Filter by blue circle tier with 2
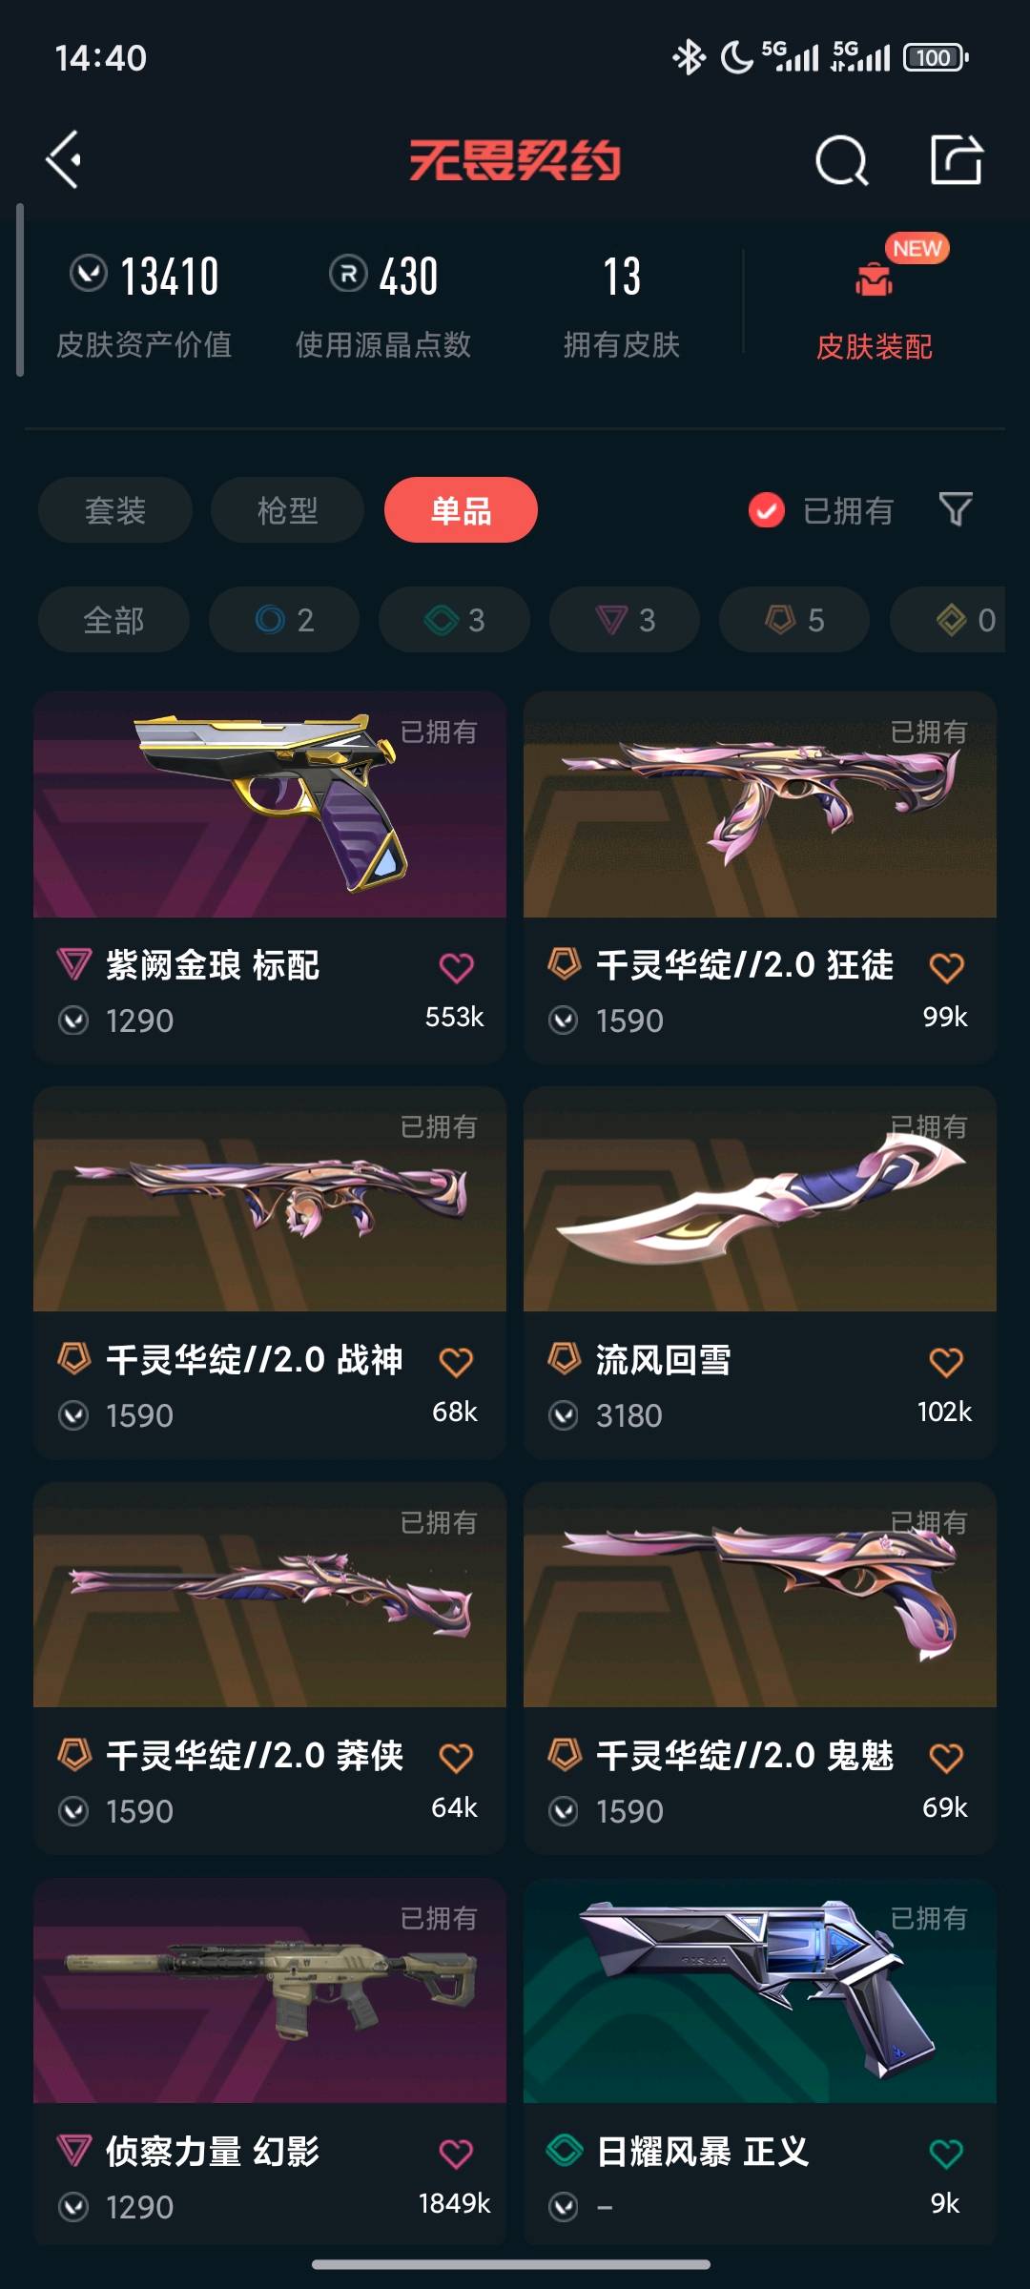This screenshot has width=1030, height=2289. (284, 620)
